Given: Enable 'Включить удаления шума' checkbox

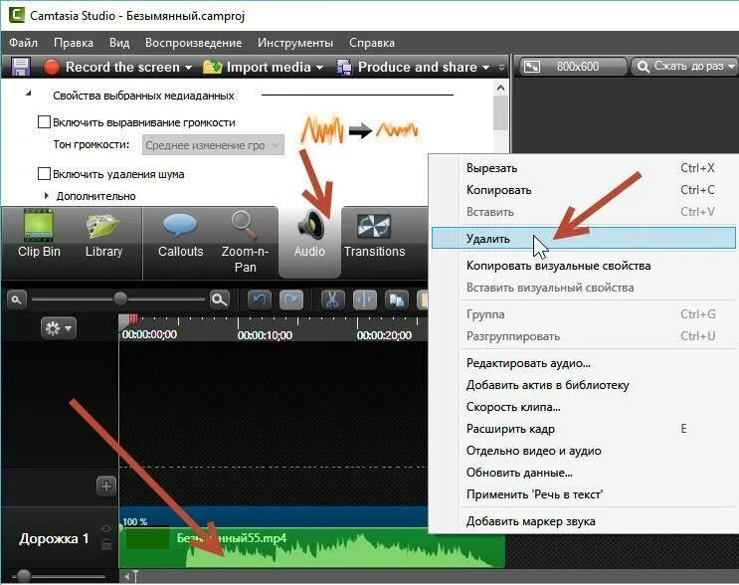Looking at the screenshot, I should pyautogui.click(x=44, y=174).
